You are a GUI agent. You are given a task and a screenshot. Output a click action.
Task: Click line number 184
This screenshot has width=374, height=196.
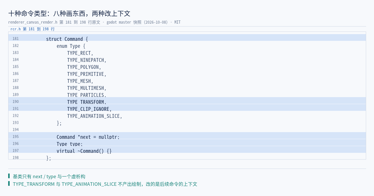pos(15,60)
